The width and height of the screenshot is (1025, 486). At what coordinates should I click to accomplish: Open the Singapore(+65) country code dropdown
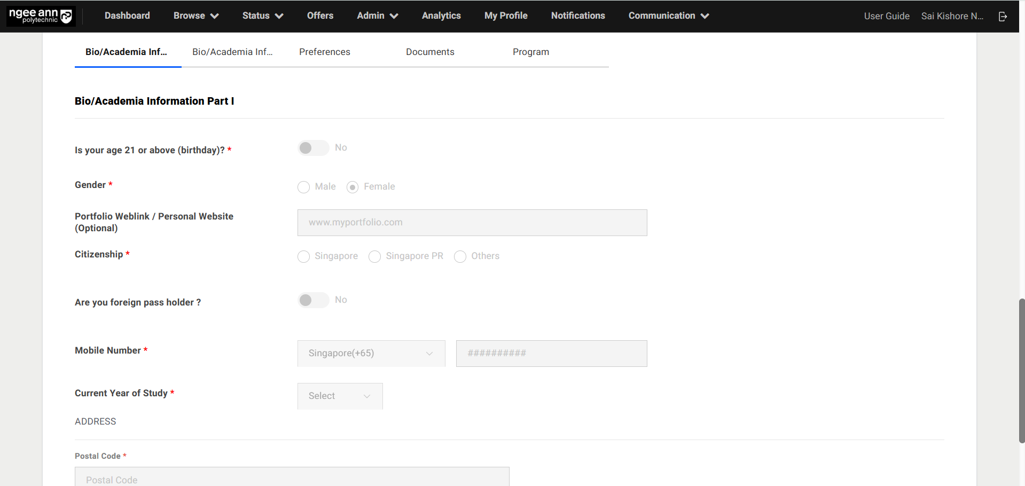coord(371,354)
